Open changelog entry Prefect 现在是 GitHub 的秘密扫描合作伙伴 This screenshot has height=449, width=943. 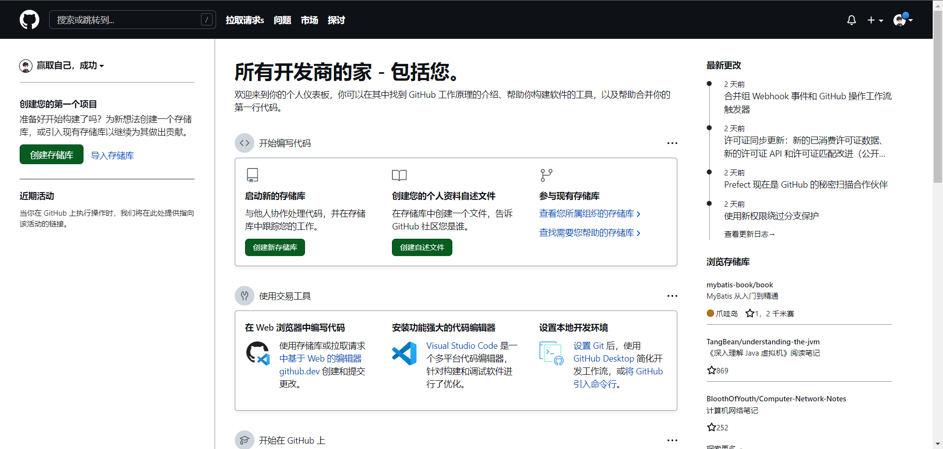tap(805, 185)
